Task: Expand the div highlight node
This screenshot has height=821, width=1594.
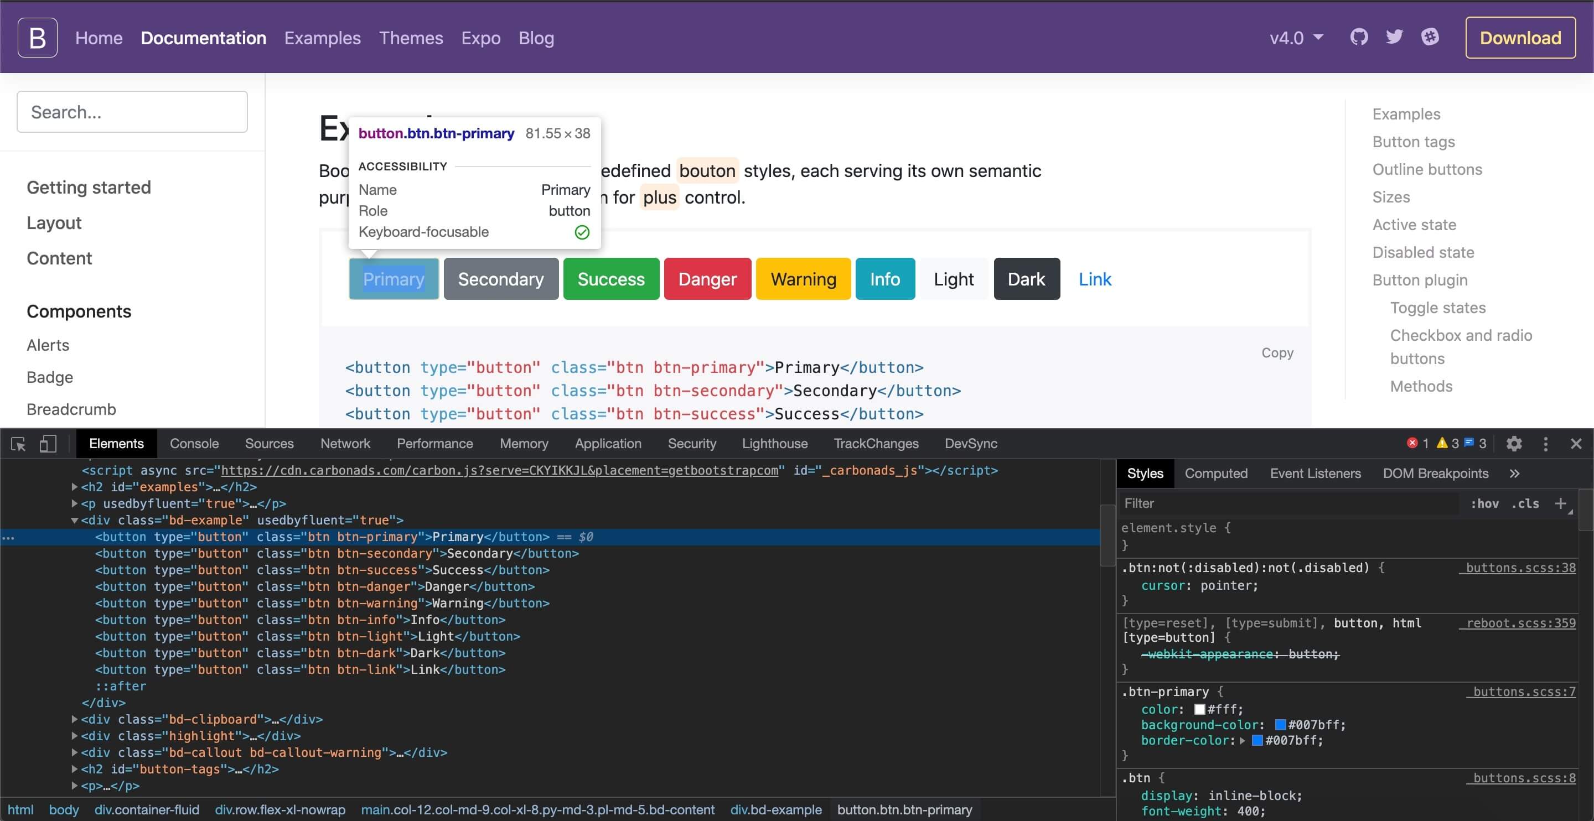Action: coord(75,736)
